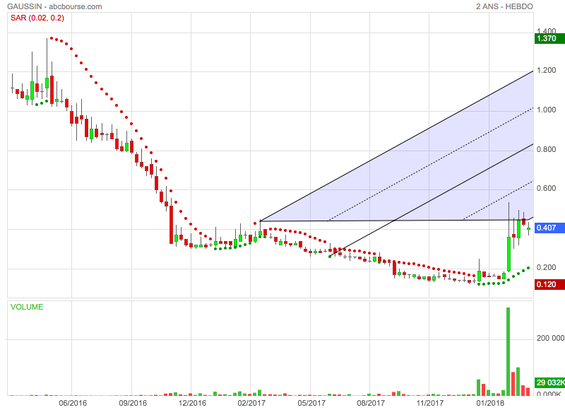Click the 0.600 price axis label

tap(546, 189)
